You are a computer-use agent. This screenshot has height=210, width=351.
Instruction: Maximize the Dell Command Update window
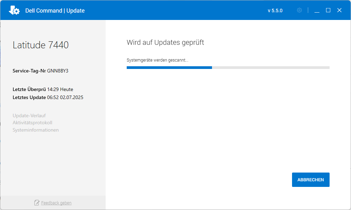(328, 10)
